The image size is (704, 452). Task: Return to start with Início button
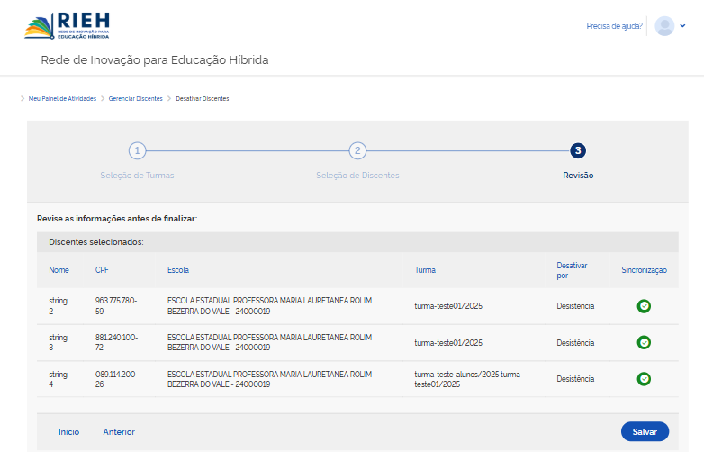(68, 432)
